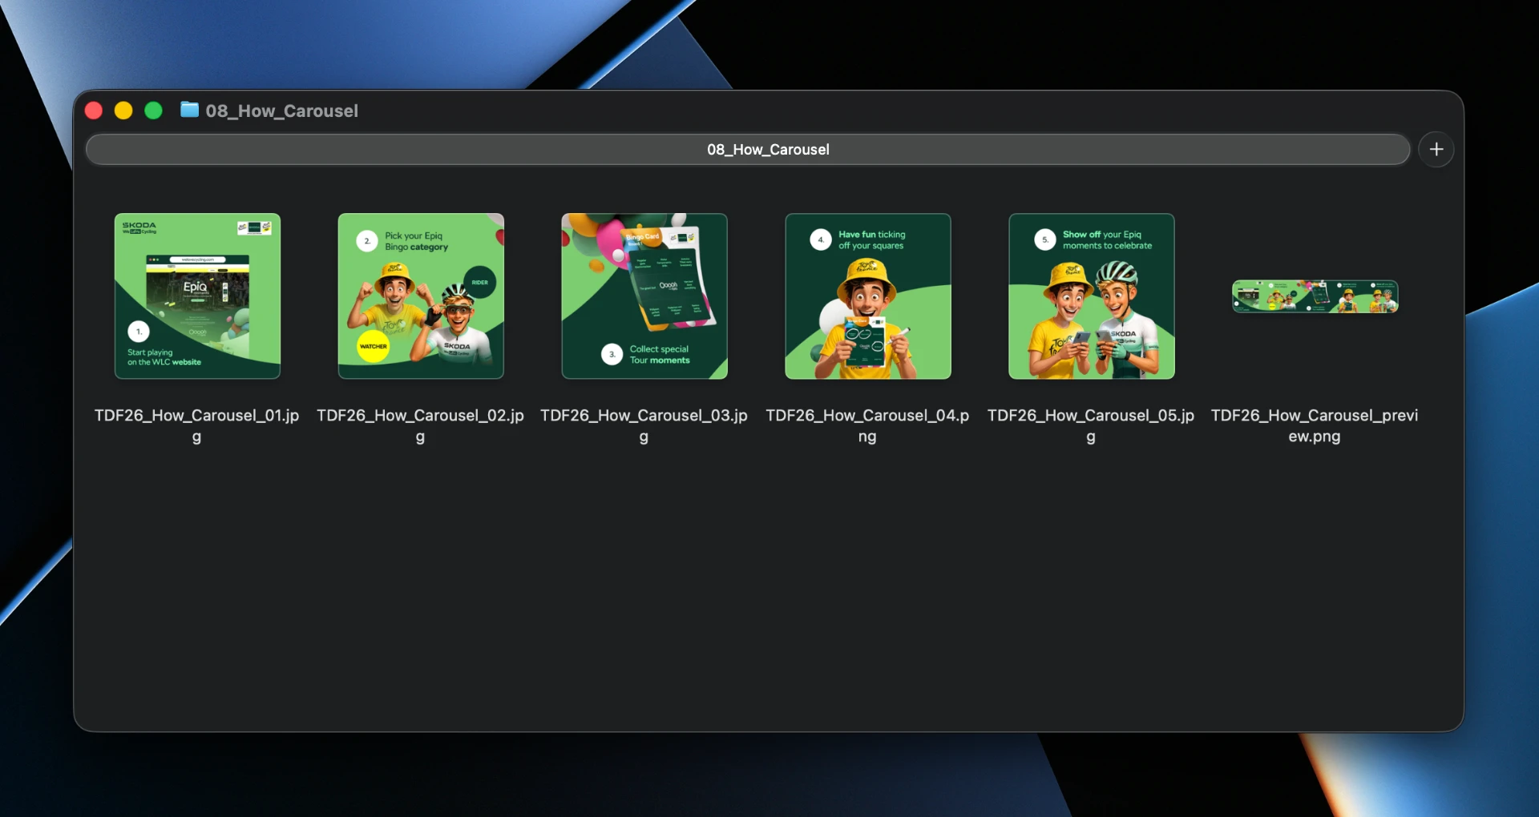Screen dimensions: 1539x817
Task: Select the TDF26_How_Carousel_05.jpg thumbnail
Action: click(1092, 296)
